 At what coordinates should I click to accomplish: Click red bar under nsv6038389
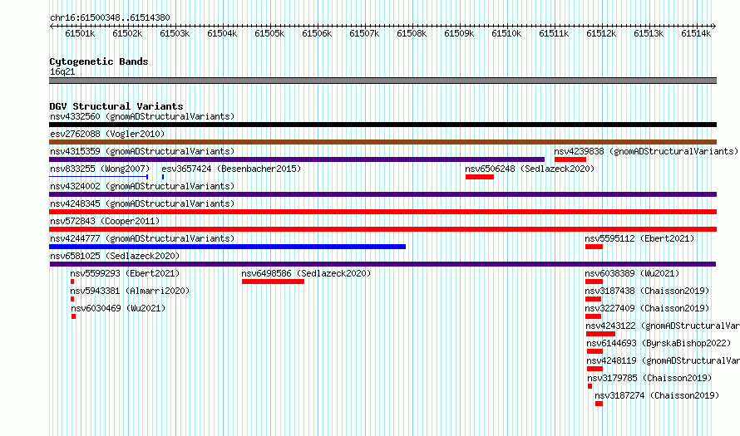(x=594, y=282)
